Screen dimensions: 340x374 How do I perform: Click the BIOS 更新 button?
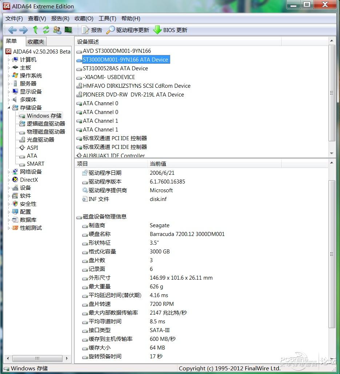coord(170,30)
